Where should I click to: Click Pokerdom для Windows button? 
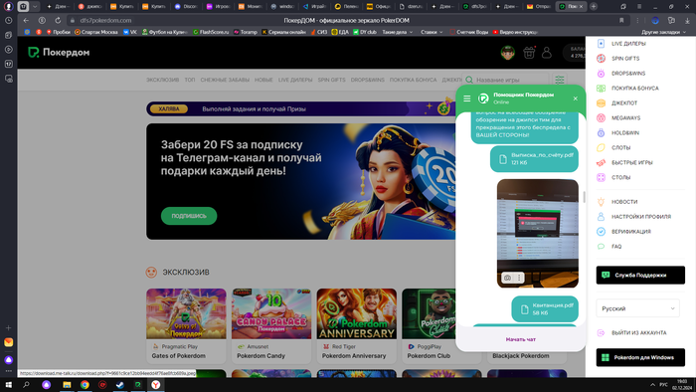640,357
